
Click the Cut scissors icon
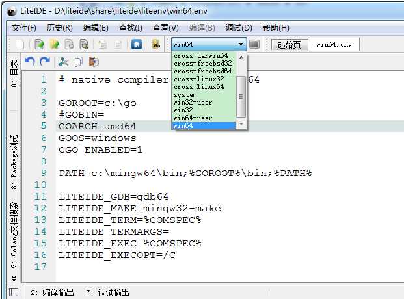(63, 62)
